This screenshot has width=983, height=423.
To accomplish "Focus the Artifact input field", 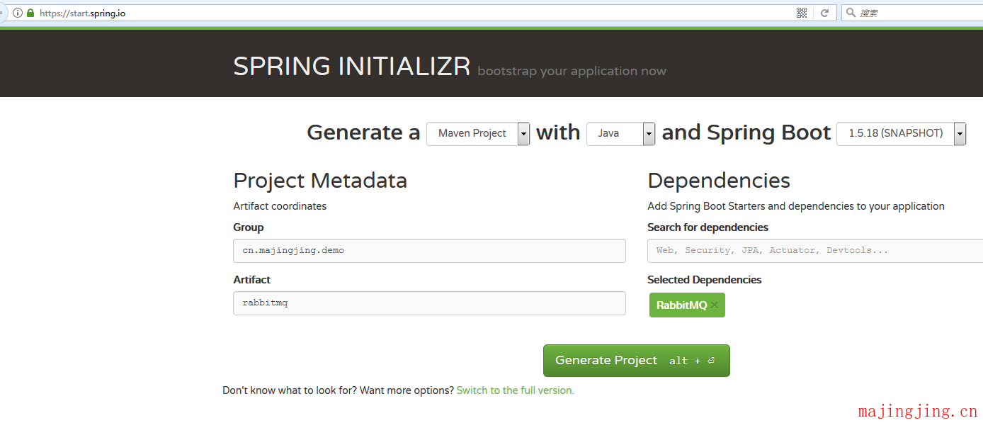I will tap(429, 303).
